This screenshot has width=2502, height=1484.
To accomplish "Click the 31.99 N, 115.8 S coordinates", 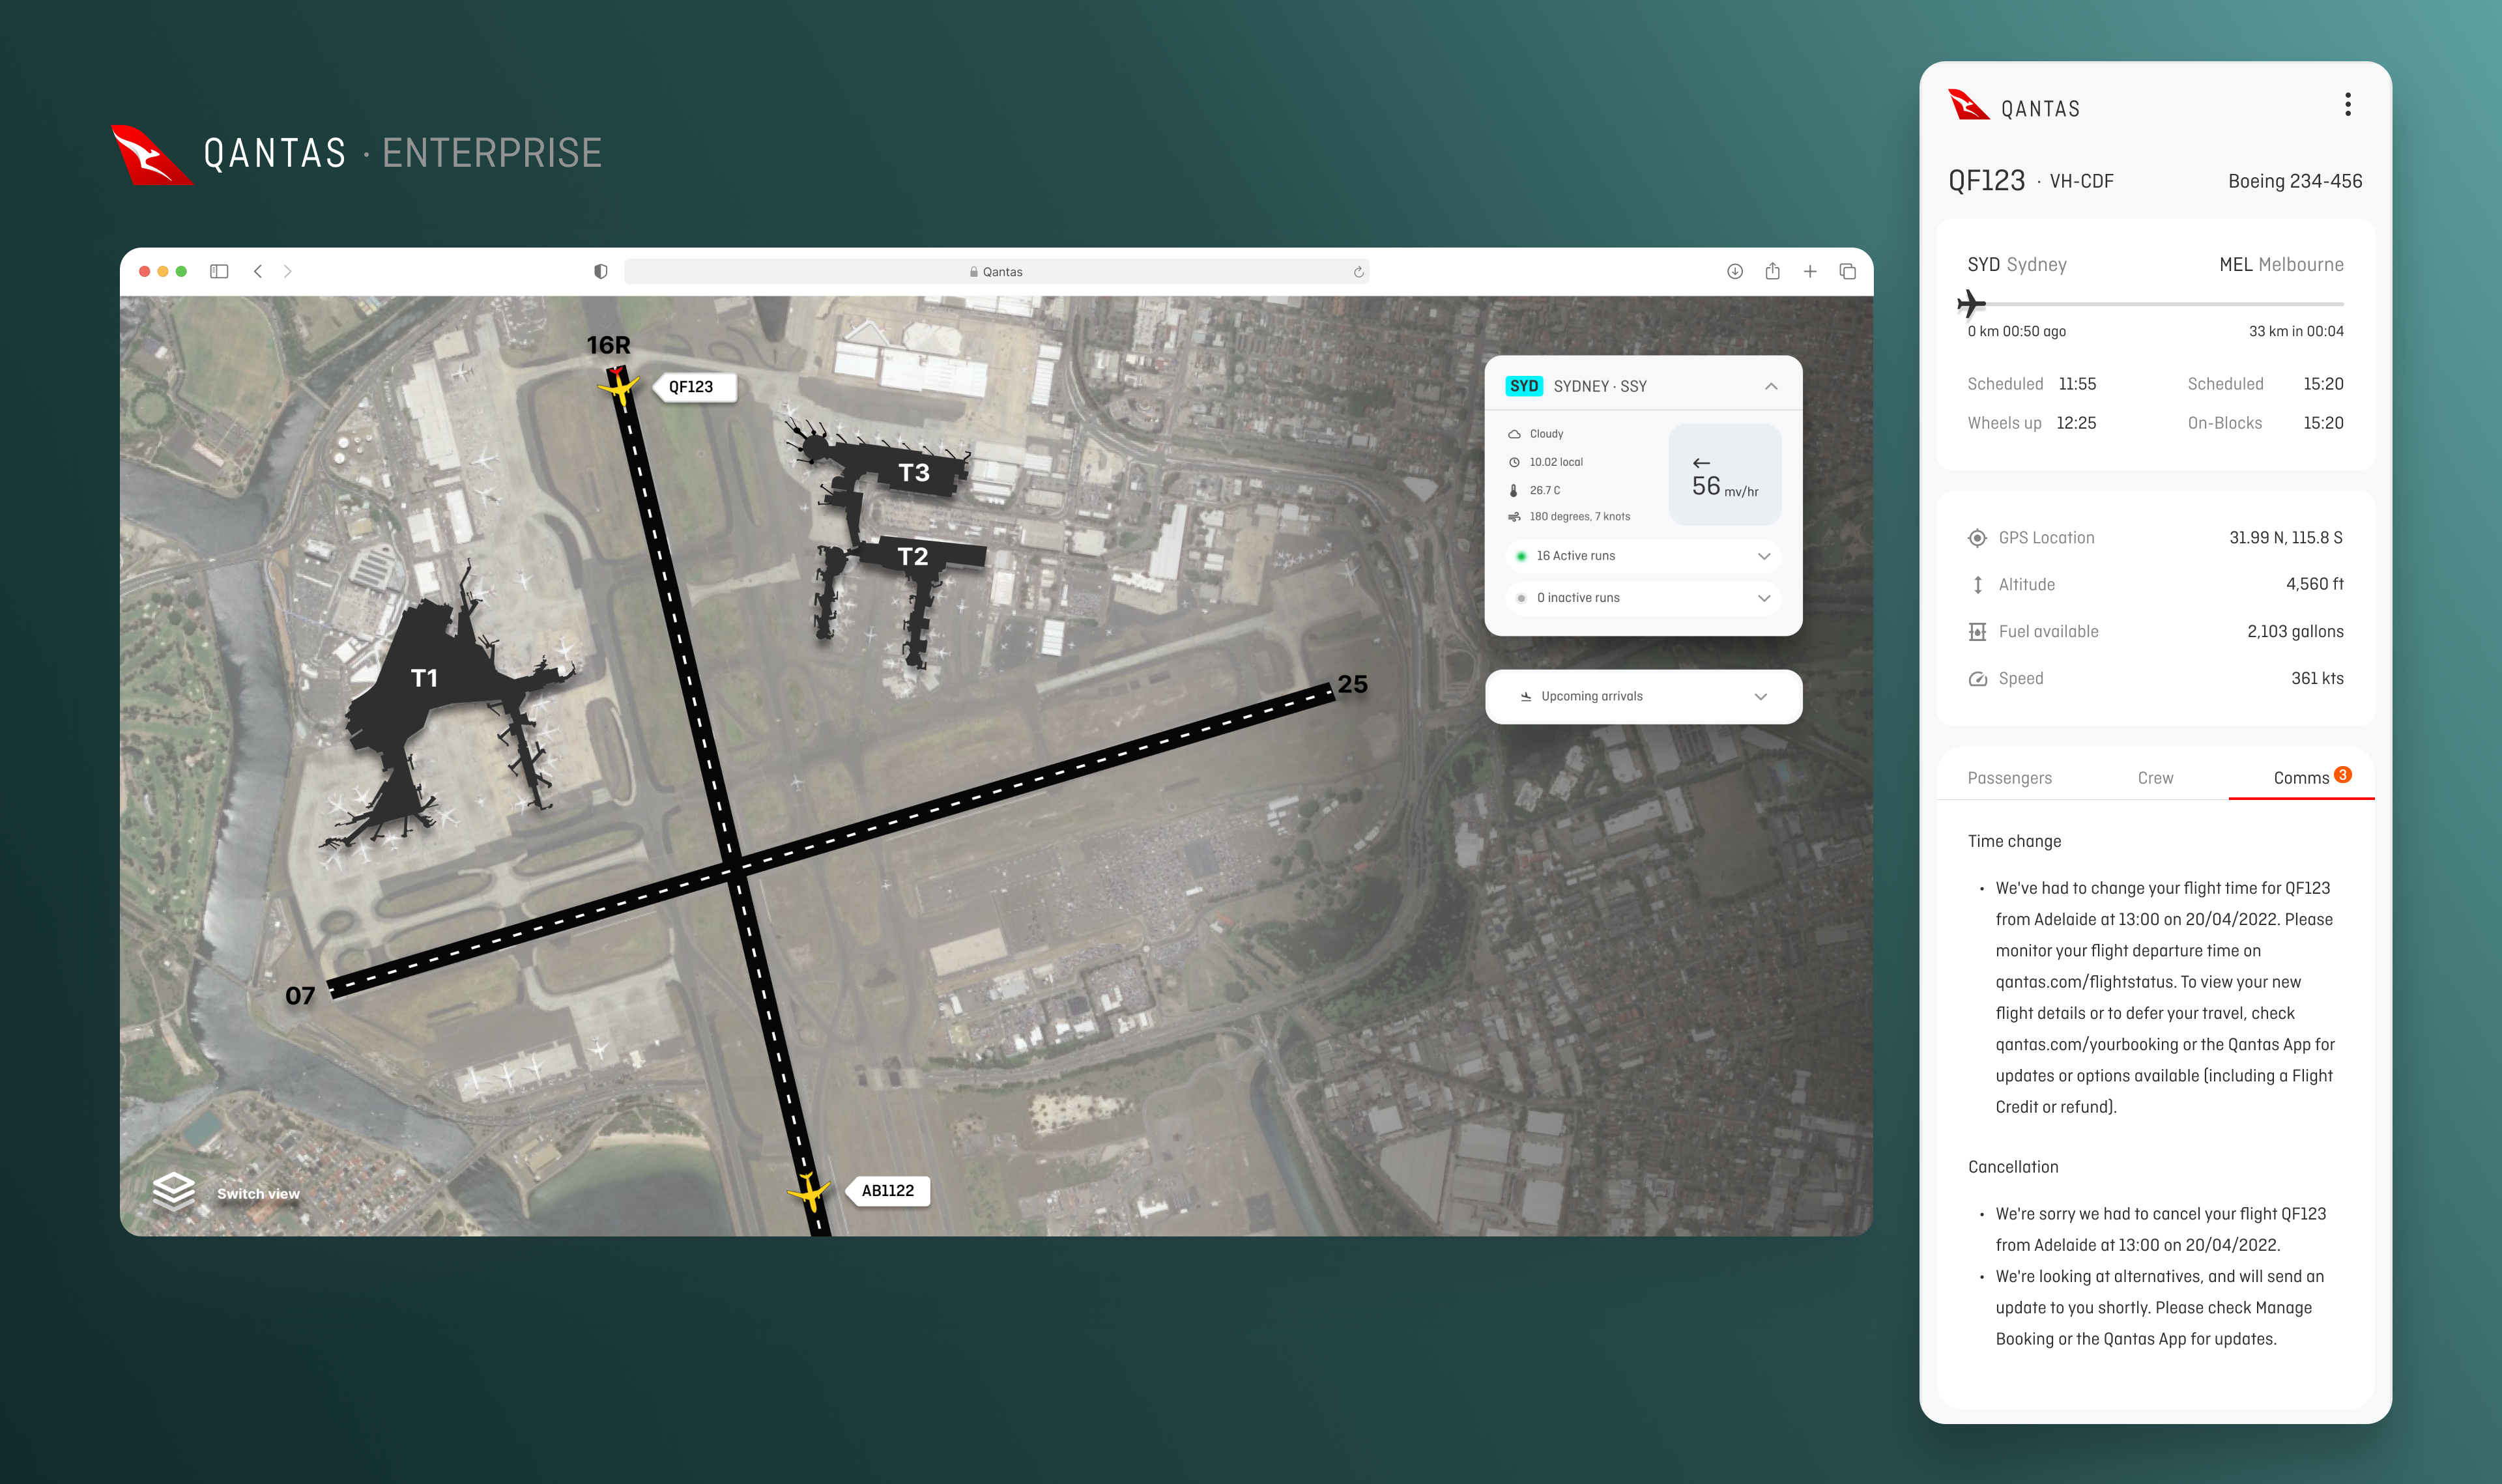I will coord(2286,538).
